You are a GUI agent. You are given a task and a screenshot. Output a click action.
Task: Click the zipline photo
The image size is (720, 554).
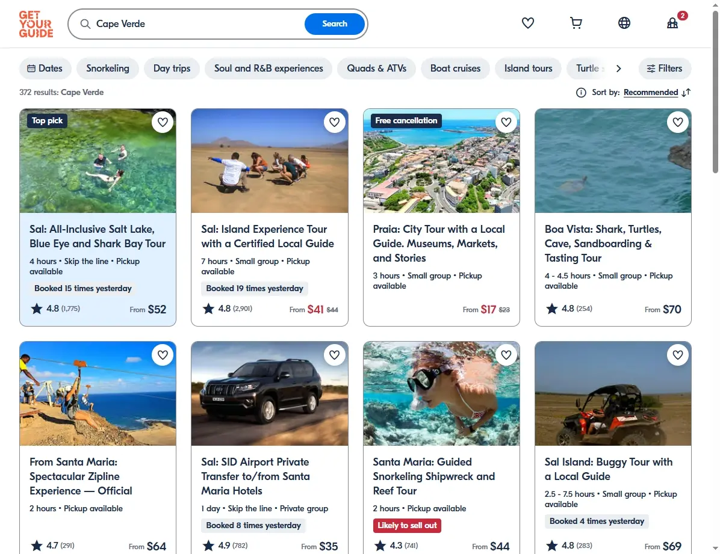coord(98,393)
